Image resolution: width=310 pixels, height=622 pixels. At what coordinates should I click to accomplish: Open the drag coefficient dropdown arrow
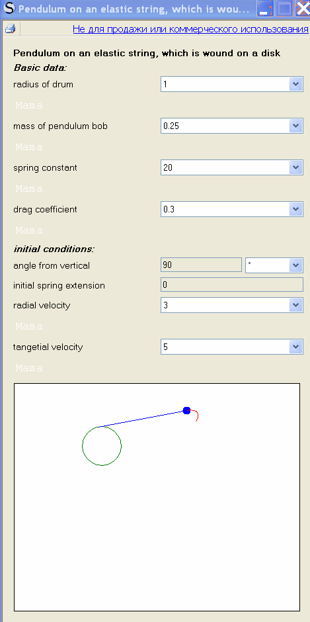coord(295,209)
